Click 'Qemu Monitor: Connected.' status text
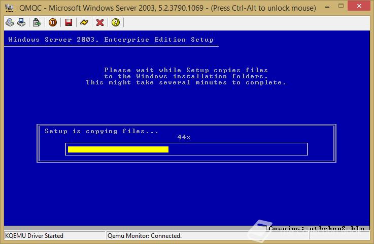 (145, 236)
